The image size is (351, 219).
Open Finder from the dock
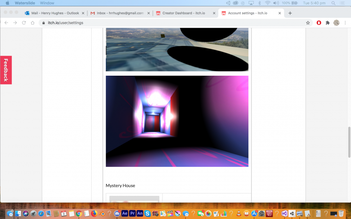[x=18, y=213]
